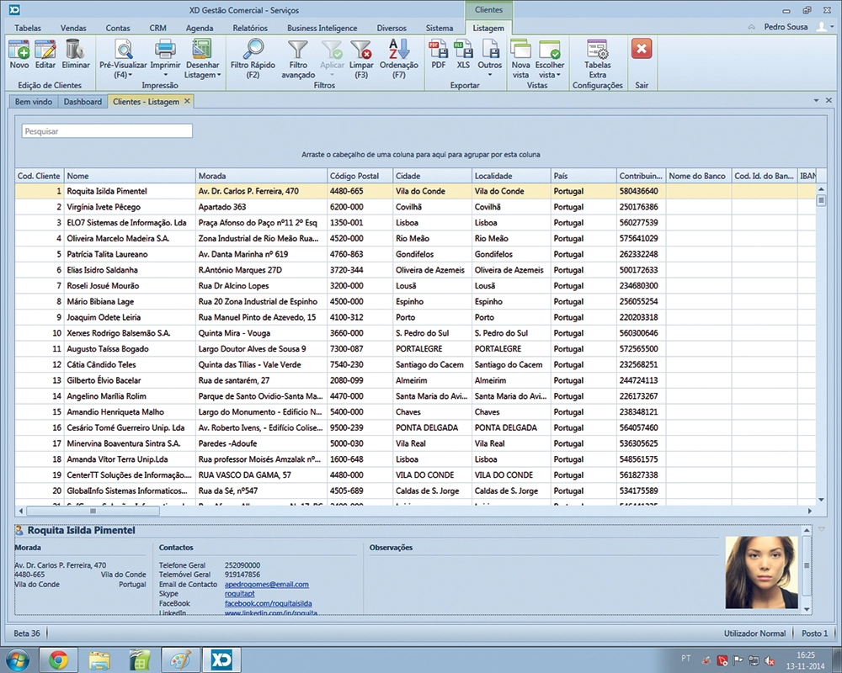
Task: Click the Filtro avançado funnel icon
Action: coord(298,50)
